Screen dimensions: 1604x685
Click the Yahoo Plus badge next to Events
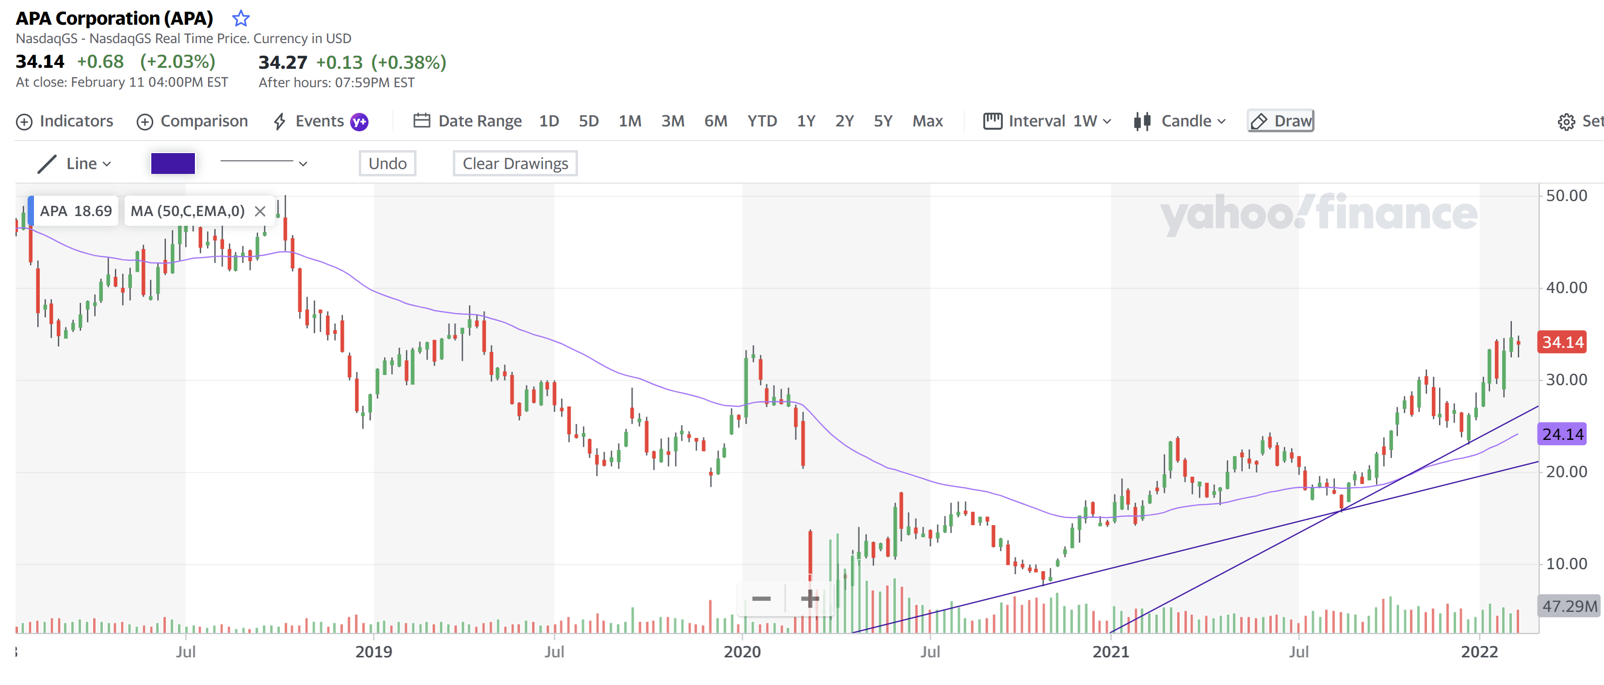point(359,122)
